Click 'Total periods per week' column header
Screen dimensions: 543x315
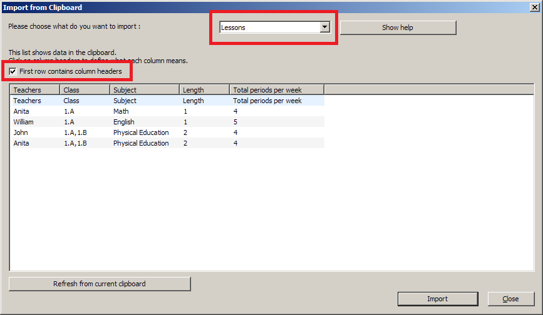point(277,90)
